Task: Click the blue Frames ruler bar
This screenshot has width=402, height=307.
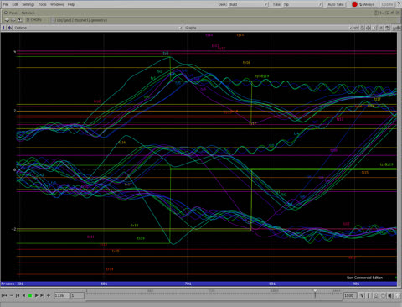Action: pos(198,284)
